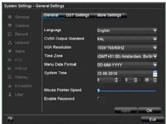Image resolution: width=166 pixels, height=124 pixels.
Task: Click the User person icon in sidebar
Action: [x=10, y=94]
